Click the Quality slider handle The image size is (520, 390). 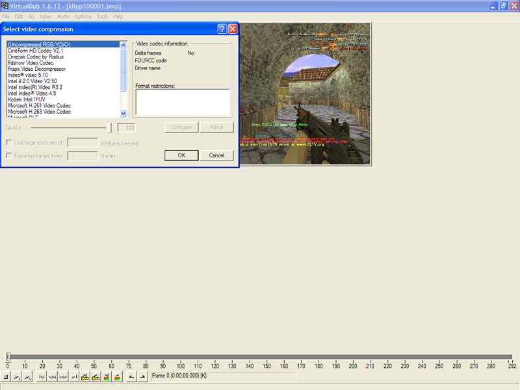109,127
